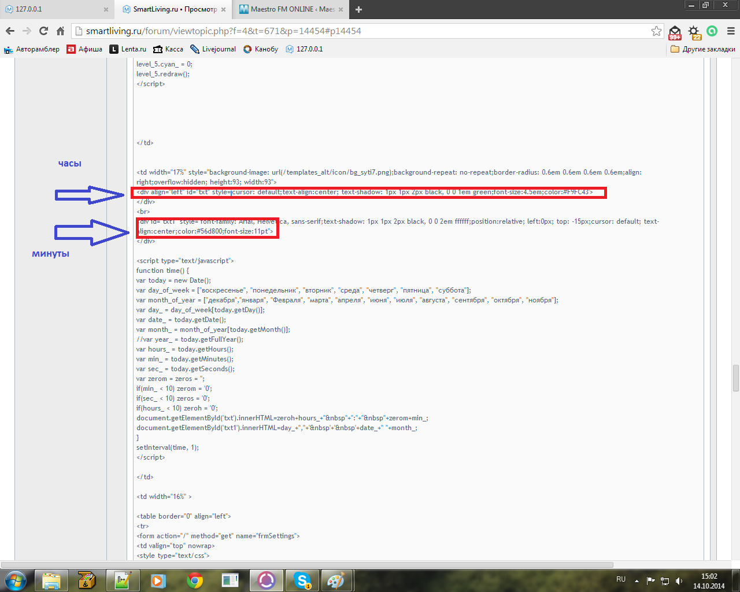Click the purple circle browser taskbar icon

267,580
